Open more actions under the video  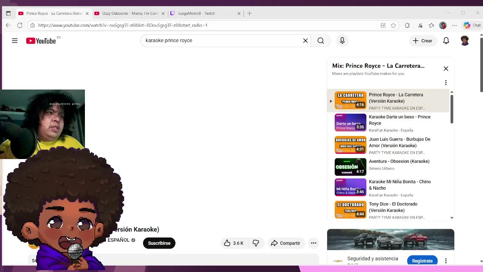click(313, 243)
